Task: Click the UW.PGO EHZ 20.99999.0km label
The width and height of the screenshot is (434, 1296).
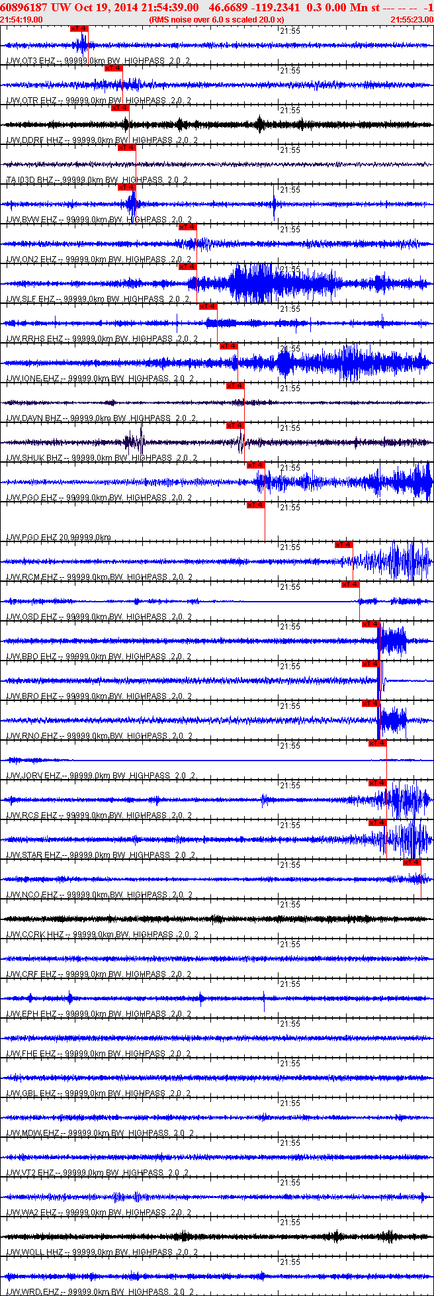Action: pyautogui.click(x=58, y=537)
